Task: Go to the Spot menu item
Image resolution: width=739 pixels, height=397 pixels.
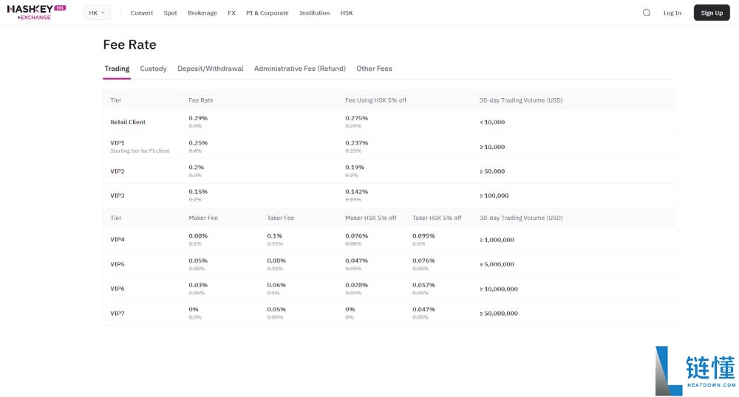Action: (170, 13)
